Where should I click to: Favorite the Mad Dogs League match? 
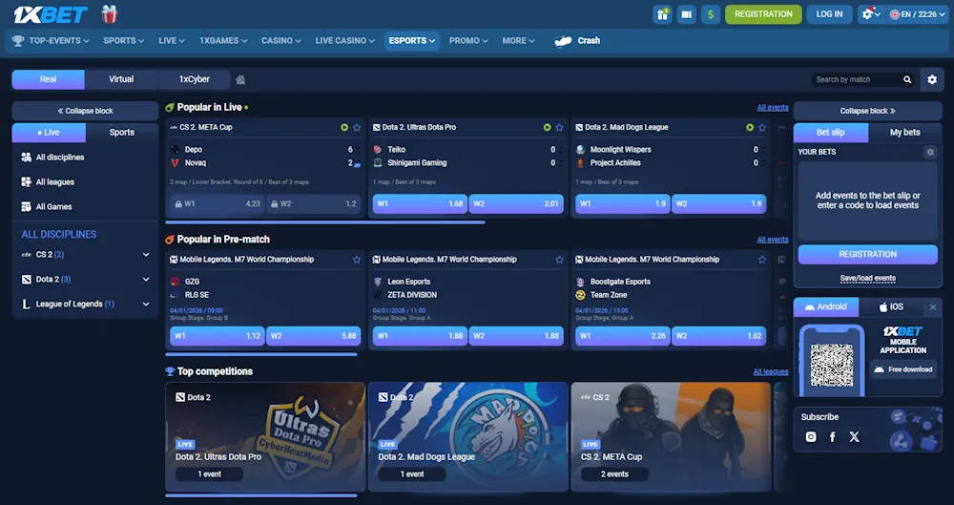pyautogui.click(x=761, y=127)
